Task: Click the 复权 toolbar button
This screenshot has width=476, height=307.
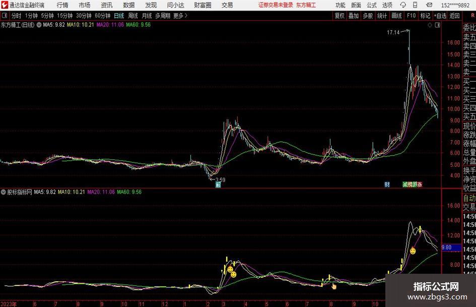Action: [339, 16]
